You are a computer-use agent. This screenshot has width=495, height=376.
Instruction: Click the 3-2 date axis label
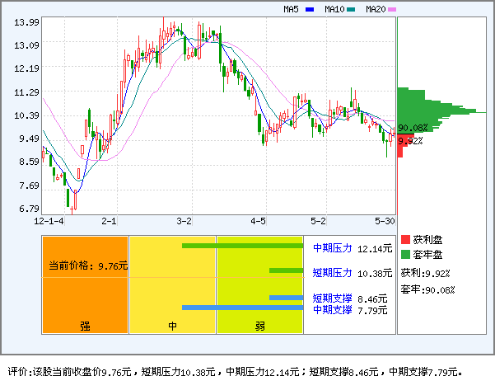[x=184, y=221]
